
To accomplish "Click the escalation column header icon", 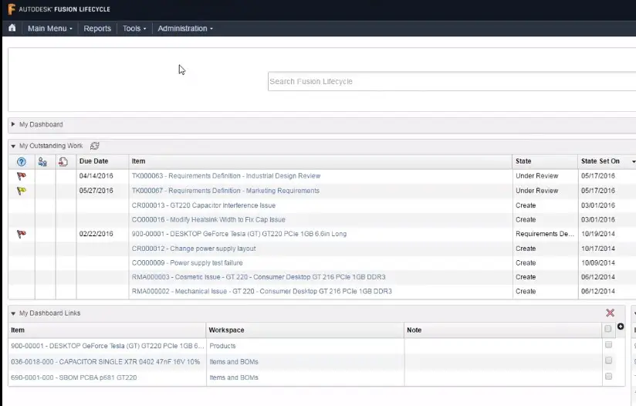I will click(63, 162).
